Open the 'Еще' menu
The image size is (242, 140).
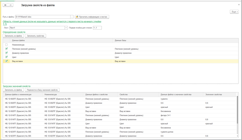coord(234,12)
